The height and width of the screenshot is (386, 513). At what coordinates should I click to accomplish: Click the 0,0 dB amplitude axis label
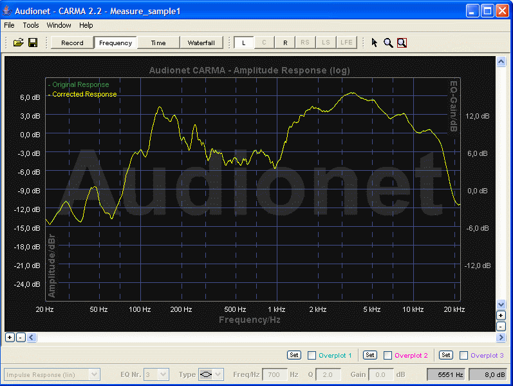pos(30,135)
